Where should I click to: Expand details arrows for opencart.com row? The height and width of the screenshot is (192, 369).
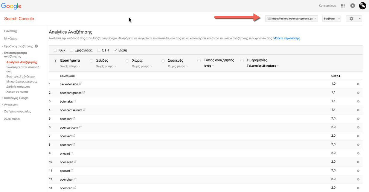click(x=358, y=127)
